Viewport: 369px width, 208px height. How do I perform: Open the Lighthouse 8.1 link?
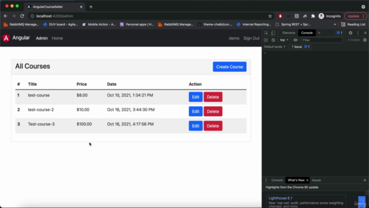(x=281, y=198)
